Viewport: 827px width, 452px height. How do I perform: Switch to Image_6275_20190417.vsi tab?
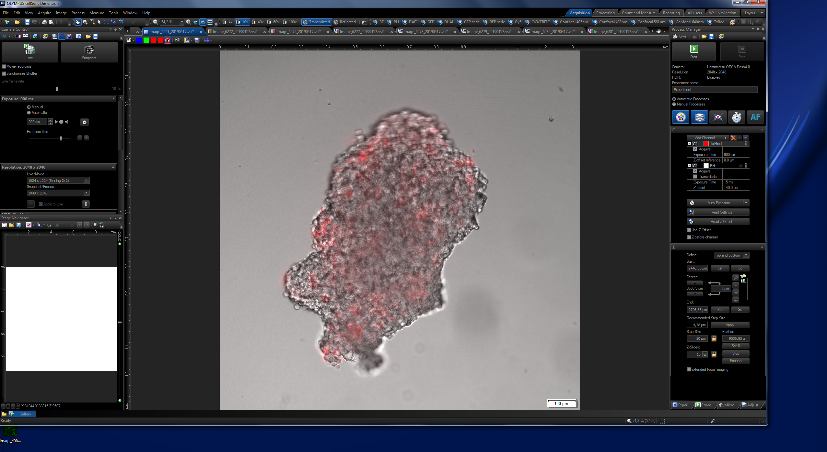(x=298, y=32)
